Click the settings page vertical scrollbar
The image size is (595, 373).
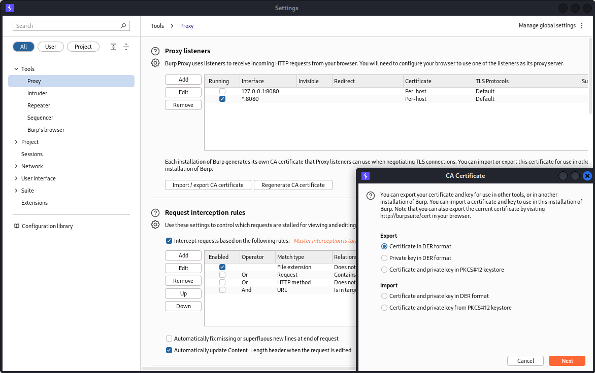[x=590, y=76]
